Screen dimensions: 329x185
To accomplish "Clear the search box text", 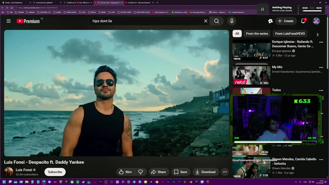I will pyautogui.click(x=206, y=21).
